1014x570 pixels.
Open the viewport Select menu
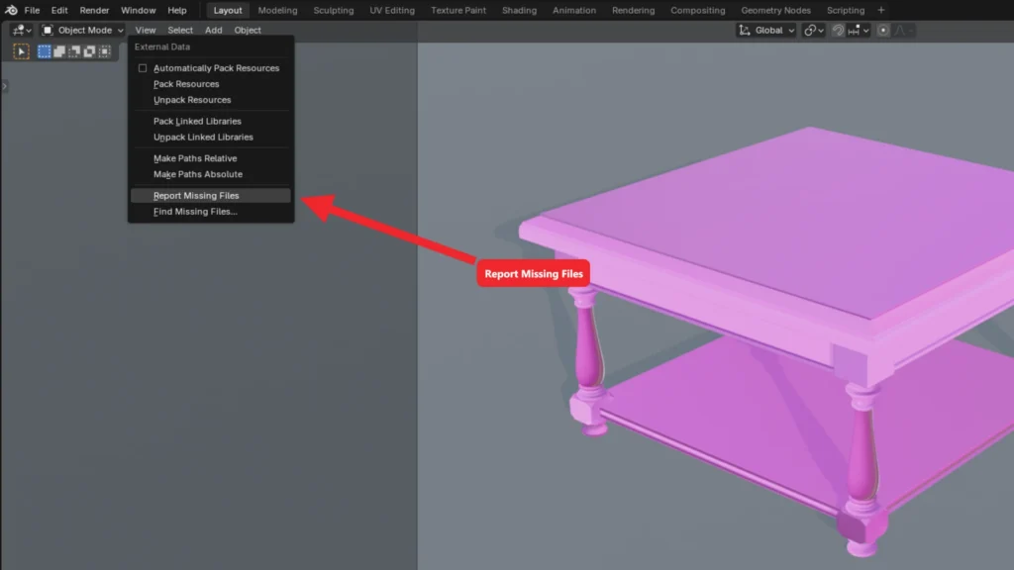click(180, 31)
